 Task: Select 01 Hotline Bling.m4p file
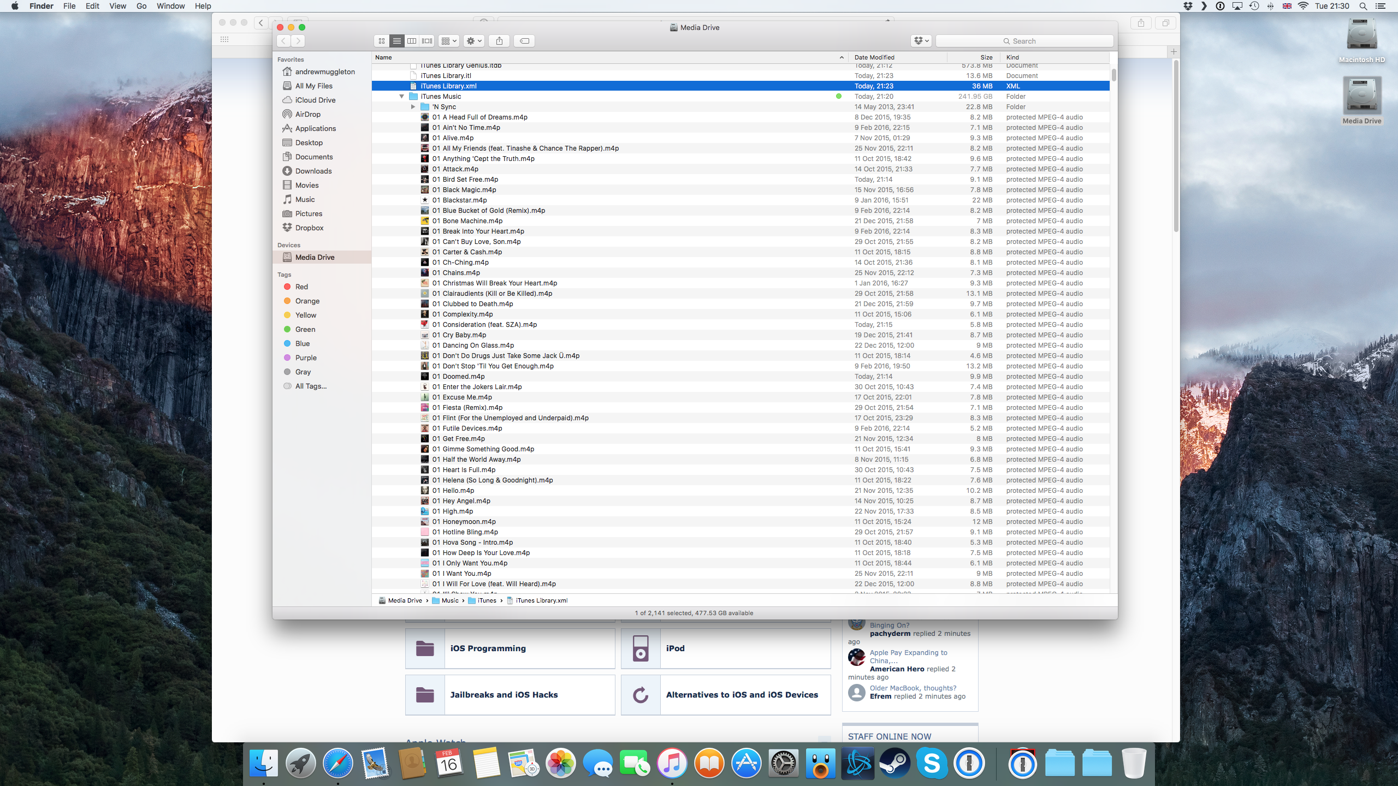pyautogui.click(x=741, y=532)
